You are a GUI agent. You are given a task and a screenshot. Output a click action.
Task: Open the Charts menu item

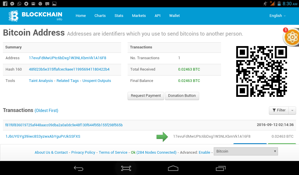[100, 16]
